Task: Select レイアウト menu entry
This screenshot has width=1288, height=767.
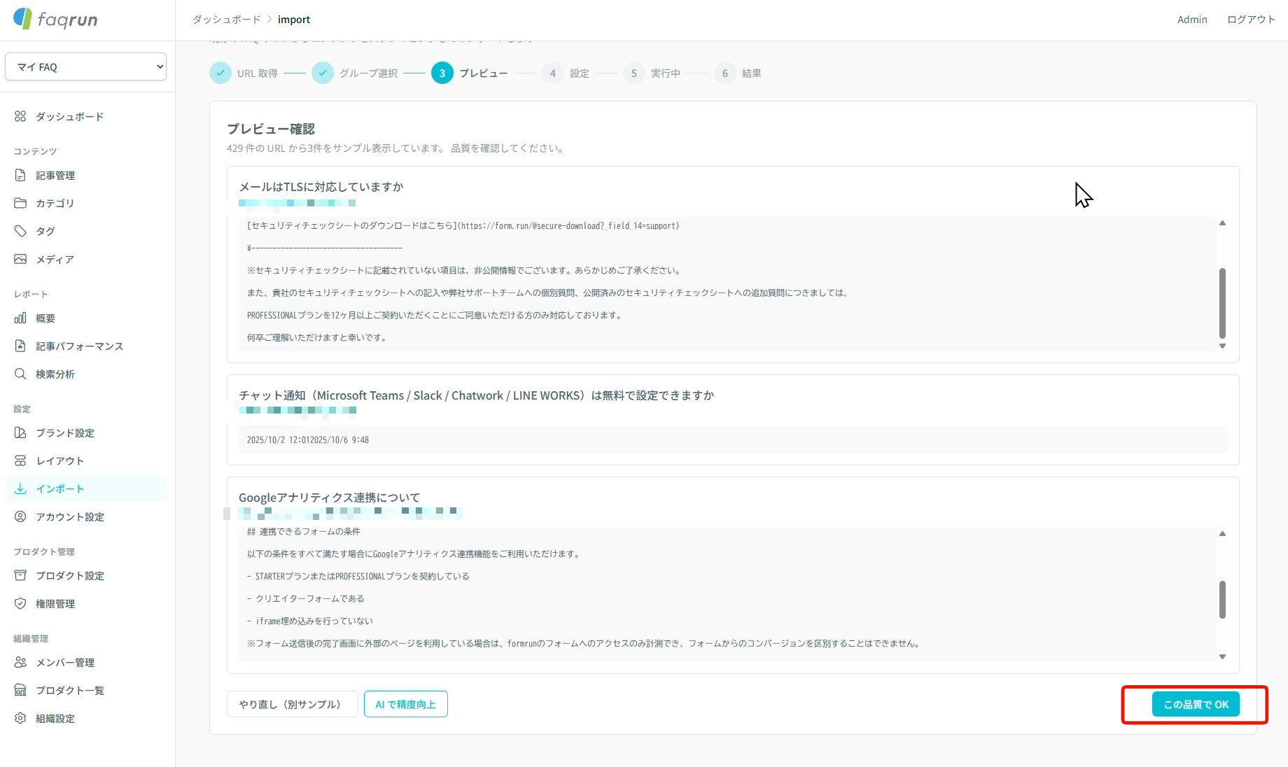Action: coord(85,461)
